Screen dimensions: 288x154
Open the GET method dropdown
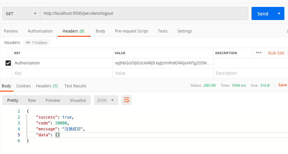point(21,14)
